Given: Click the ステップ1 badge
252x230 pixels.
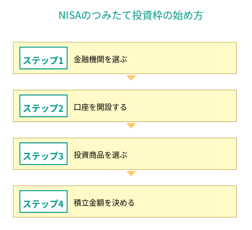Looking at the screenshot, I should coord(43,58).
